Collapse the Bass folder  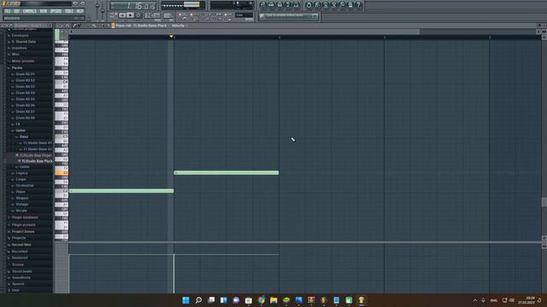[x=24, y=136]
